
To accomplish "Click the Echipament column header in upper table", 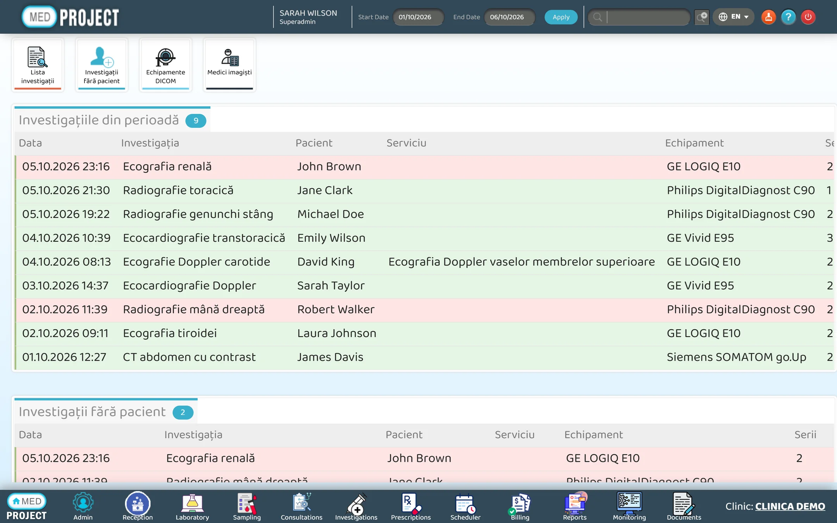I will click(694, 143).
